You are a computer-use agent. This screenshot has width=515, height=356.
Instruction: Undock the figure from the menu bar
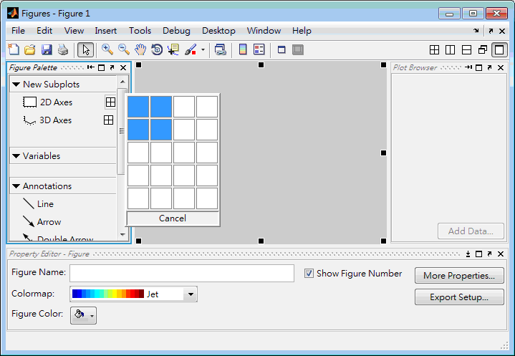click(x=491, y=31)
